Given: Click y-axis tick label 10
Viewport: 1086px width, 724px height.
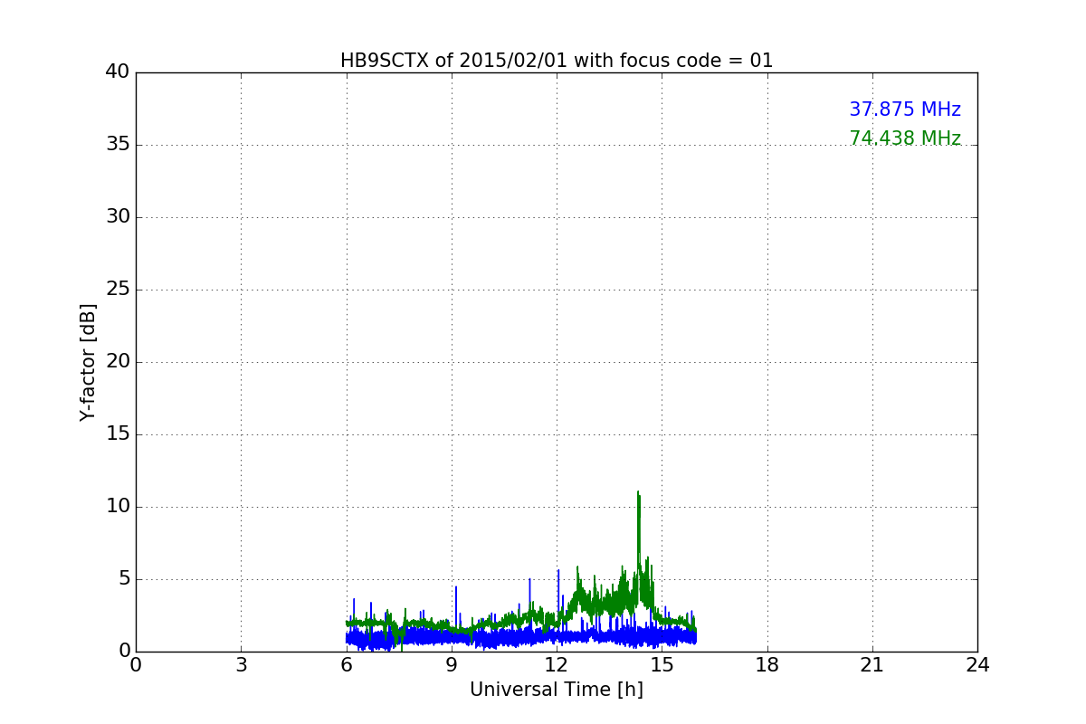Looking at the screenshot, I should coord(118,506).
